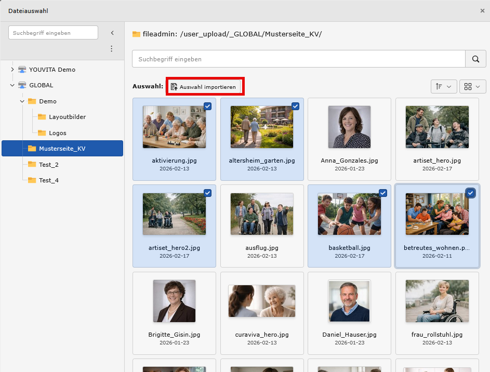Focus the main Suchbegriff eingeben field

(299, 59)
